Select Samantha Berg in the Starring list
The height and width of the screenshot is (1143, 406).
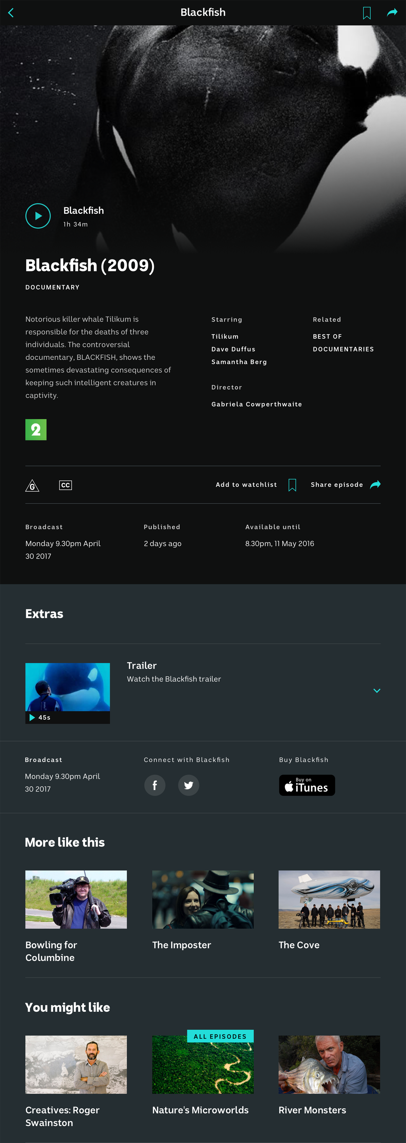pyautogui.click(x=239, y=362)
